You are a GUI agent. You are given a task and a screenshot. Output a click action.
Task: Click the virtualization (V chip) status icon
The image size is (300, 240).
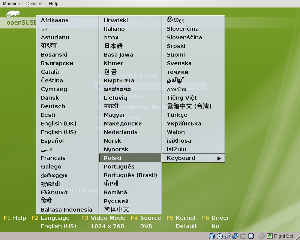point(251,236)
